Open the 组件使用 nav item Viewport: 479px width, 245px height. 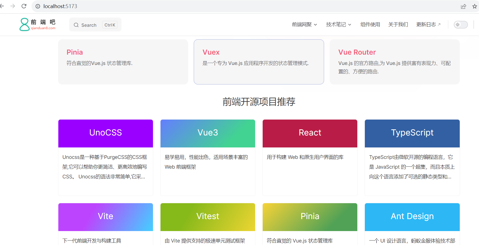[x=370, y=25]
